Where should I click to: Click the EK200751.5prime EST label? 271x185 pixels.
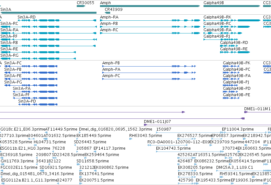point(96,180)
